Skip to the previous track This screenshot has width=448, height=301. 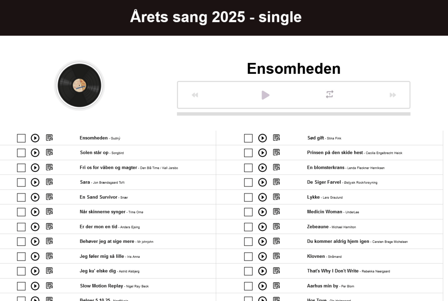pyautogui.click(x=195, y=95)
